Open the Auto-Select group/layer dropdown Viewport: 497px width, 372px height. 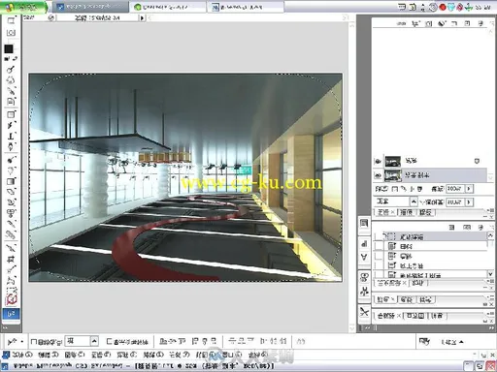coord(94,341)
